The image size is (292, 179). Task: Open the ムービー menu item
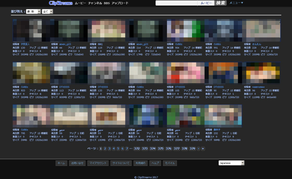[x=81, y=3]
